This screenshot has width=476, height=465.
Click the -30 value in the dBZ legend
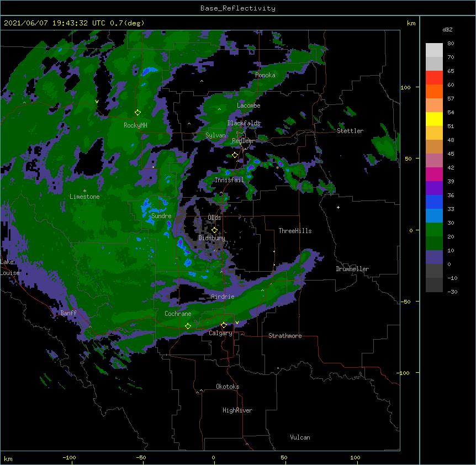point(452,292)
